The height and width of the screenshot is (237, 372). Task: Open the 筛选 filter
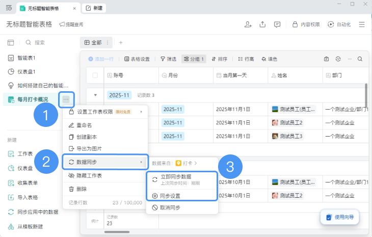[x=168, y=59]
